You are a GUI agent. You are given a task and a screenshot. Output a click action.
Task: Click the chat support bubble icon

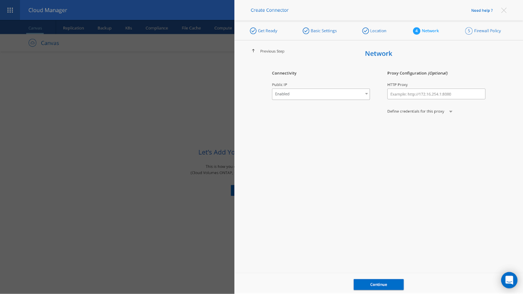508,279
